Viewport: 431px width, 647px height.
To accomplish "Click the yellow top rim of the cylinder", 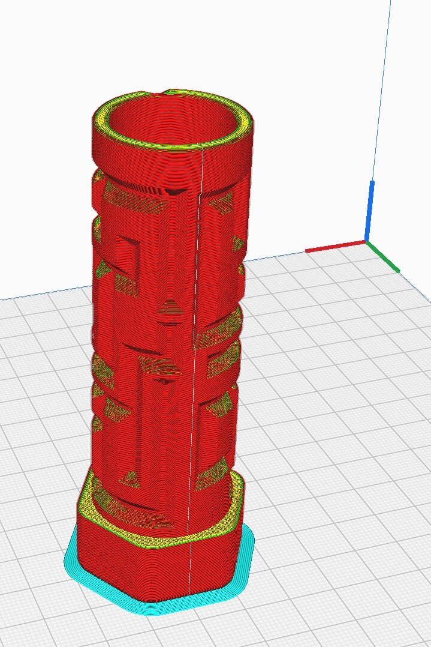I will point(174,146).
